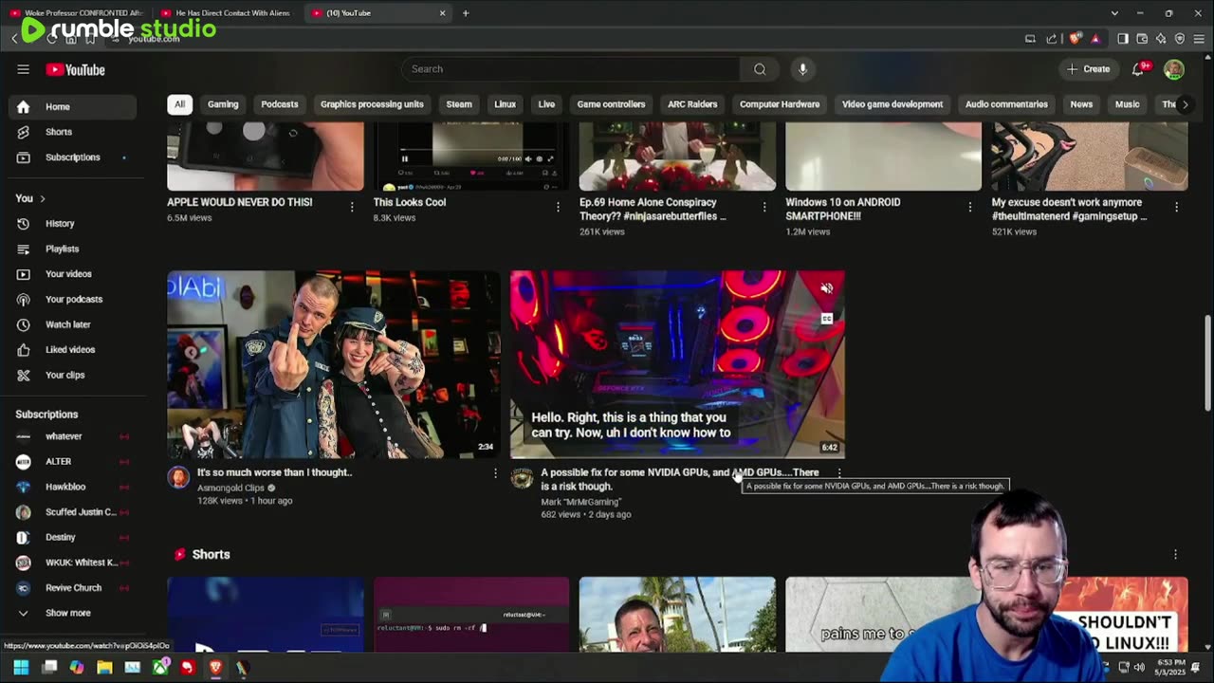The image size is (1214, 683).
Task: Select Graphics processing units chip
Action: pyautogui.click(x=372, y=104)
